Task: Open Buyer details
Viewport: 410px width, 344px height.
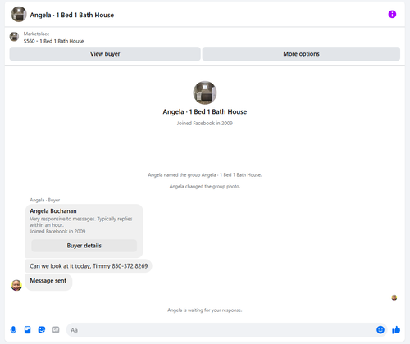Action: (84, 246)
